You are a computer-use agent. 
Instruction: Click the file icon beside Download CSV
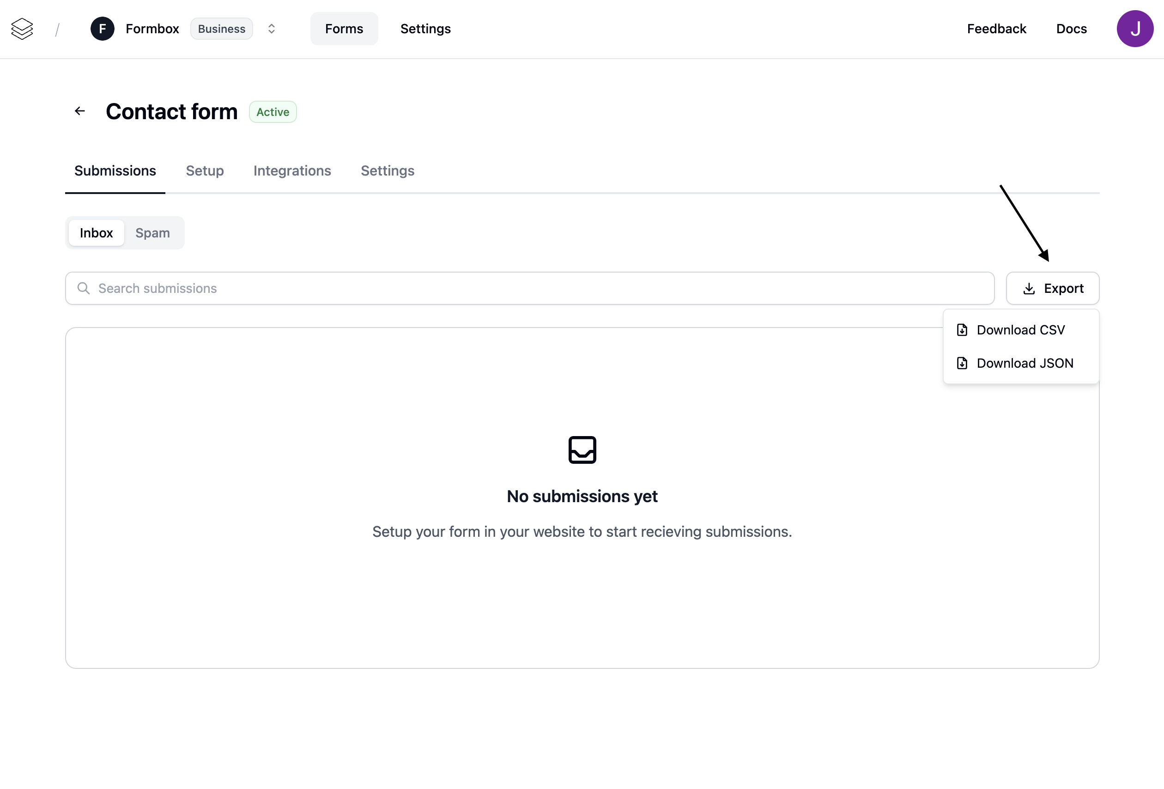[962, 330]
